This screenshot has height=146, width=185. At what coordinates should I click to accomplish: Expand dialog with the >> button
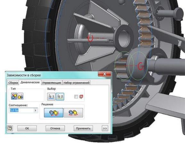[105, 128]
